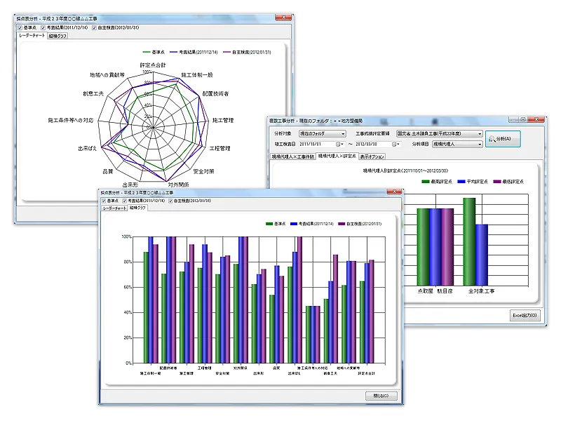Screen dimensions: 561x421
Task: Open calendar dropdown for end date 2012/03/30
Action: point(396,144)
